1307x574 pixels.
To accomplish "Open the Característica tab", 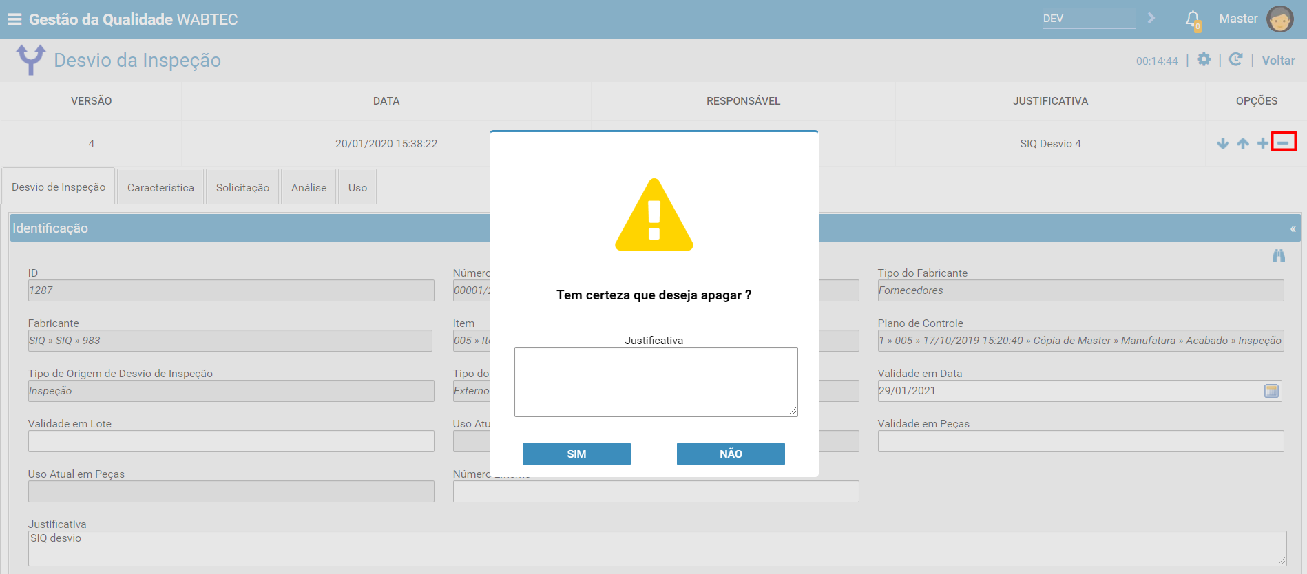I will pos(160,187).
